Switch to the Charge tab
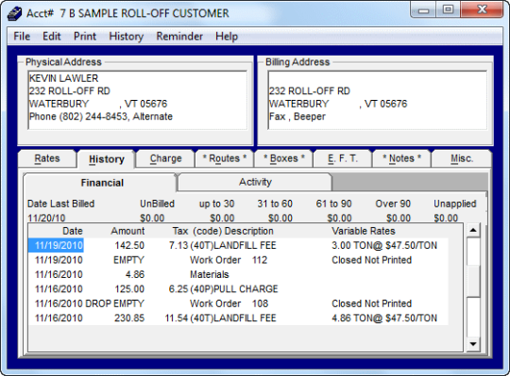The image size is (510, 376). pyautogui.click(x=165, y=158)
